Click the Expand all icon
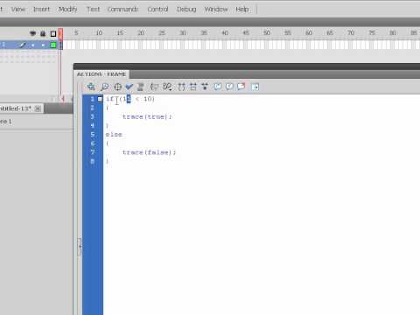The height and width of the screenshot is (315, 420). point(205,87)
